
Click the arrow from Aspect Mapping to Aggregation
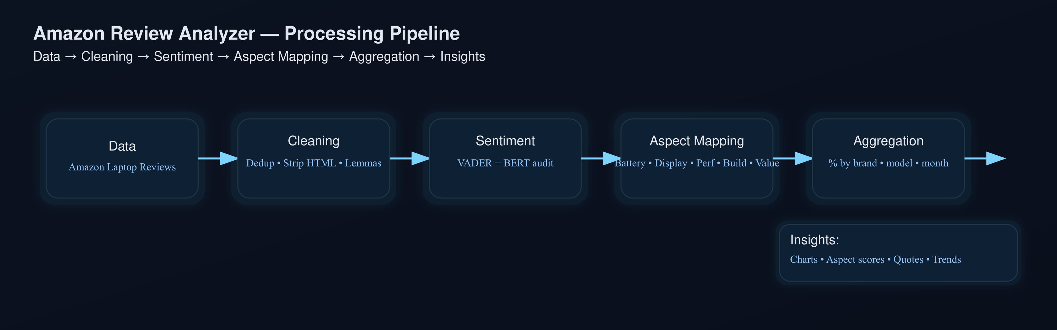coord(792,158)
